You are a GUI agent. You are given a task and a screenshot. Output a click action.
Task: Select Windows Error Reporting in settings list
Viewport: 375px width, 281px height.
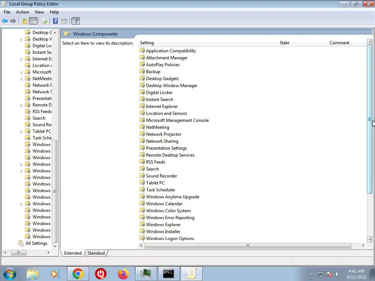pos(170,217)
